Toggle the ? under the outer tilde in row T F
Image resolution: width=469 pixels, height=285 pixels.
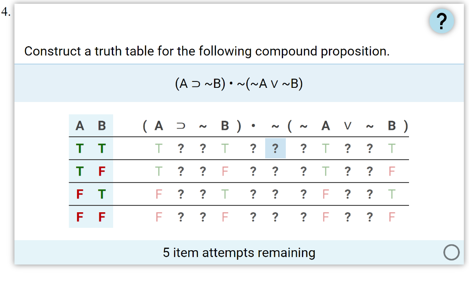(x=275, y=171)
